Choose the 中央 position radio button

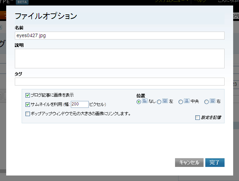pyautogui.click(x=181, y=102)
